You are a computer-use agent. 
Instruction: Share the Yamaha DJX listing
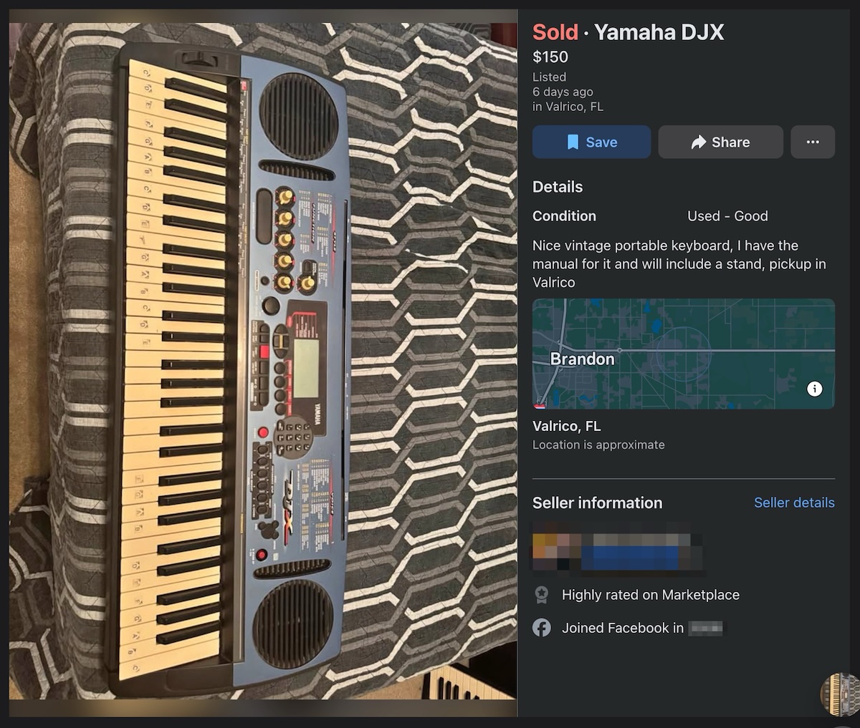click(x=720, y=142)
